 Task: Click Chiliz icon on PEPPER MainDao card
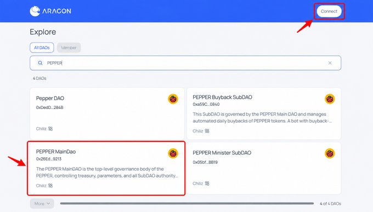pyautogui.click(x=50, y=186)
